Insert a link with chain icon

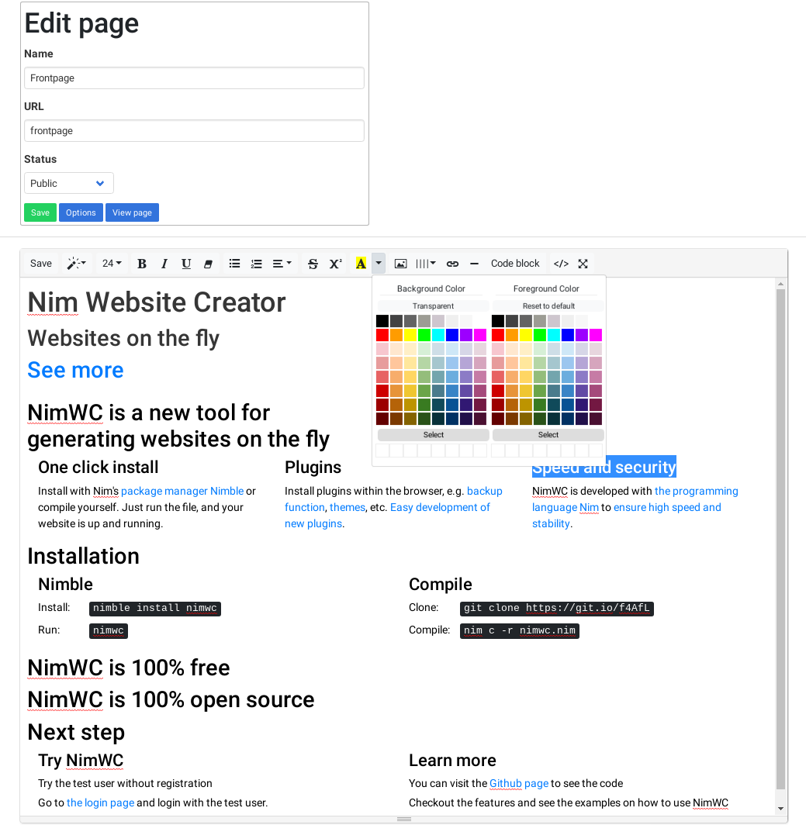[452, 264]
